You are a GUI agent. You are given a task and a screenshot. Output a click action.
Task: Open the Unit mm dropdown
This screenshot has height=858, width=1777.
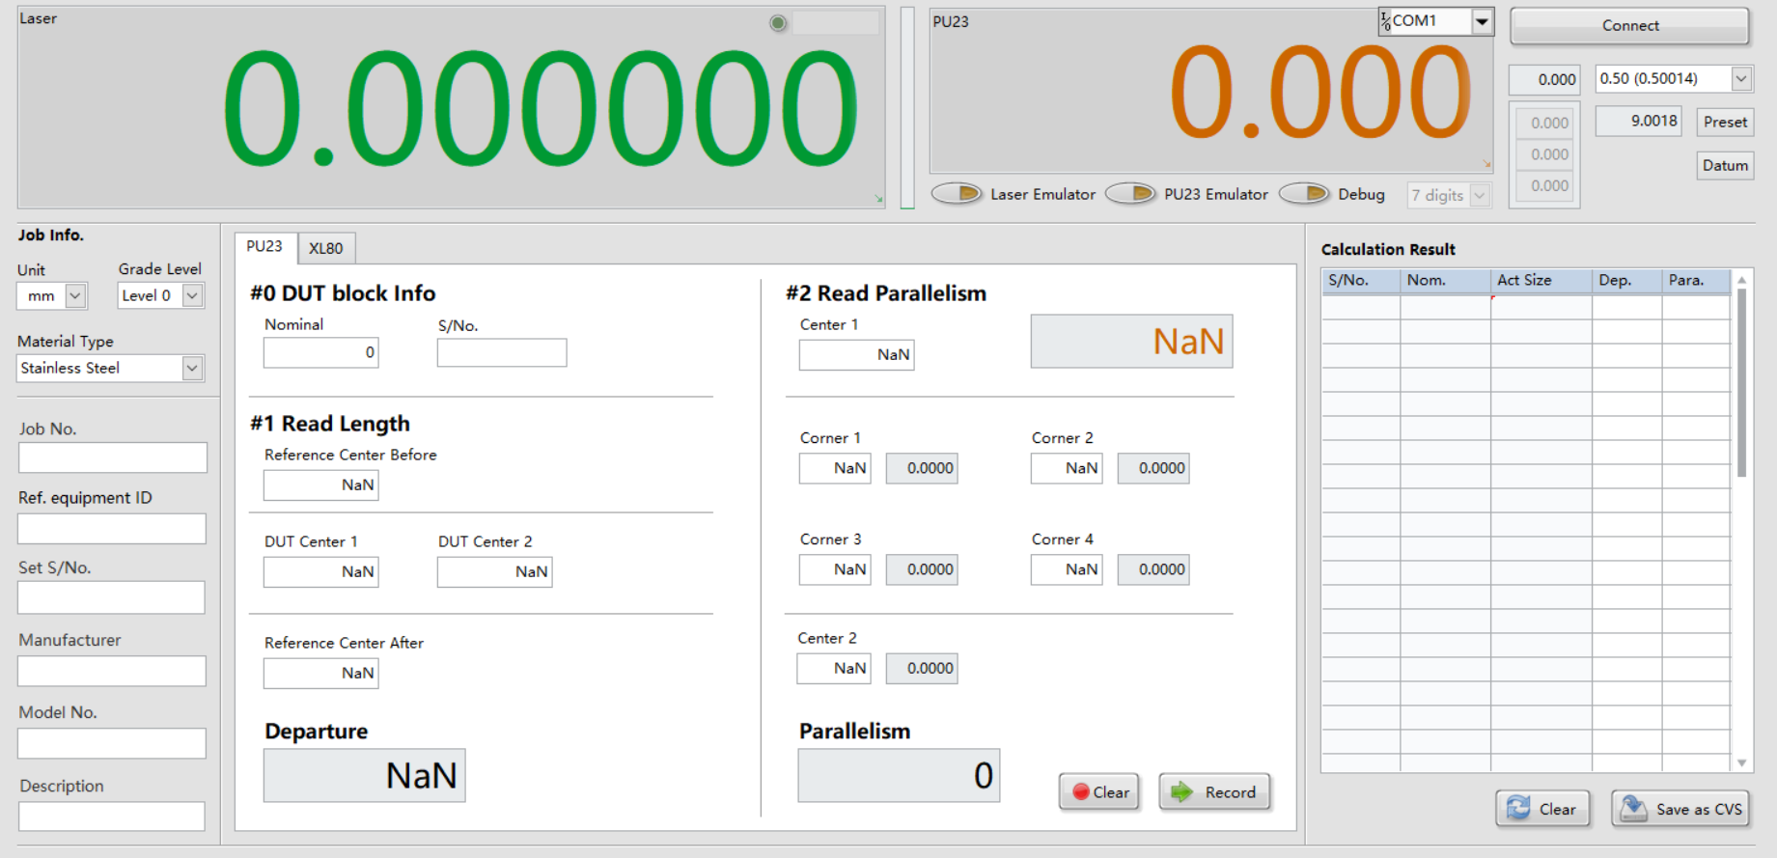pyautogui.click(x=75, y=295)
